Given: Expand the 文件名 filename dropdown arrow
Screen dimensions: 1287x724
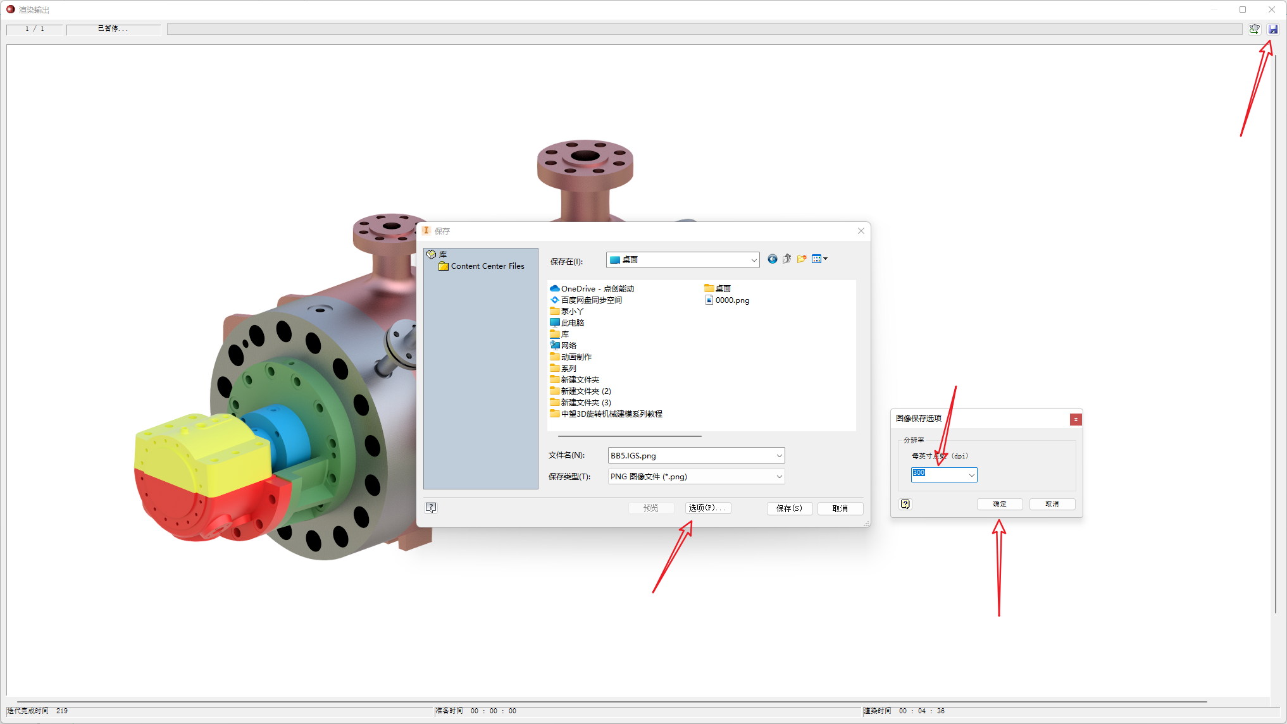Looking at the screenshot, I should pyautogui.click(x=779, y=456).
